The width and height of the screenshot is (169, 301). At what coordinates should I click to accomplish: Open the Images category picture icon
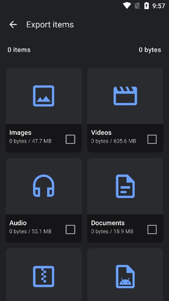pyautogui.click(x=44, y=96)
